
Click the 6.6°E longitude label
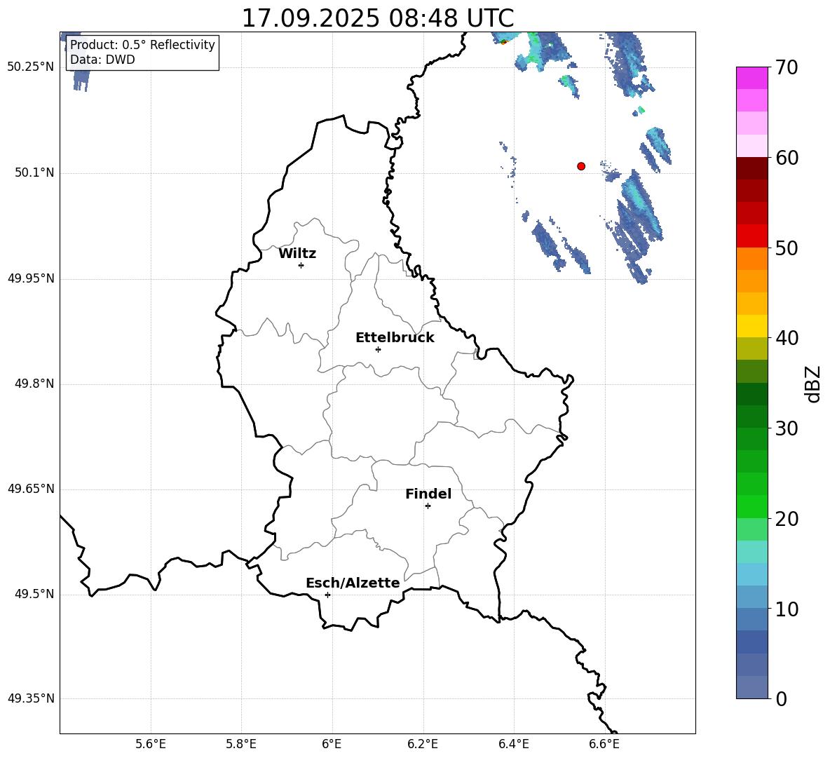(x=604, y=744)
